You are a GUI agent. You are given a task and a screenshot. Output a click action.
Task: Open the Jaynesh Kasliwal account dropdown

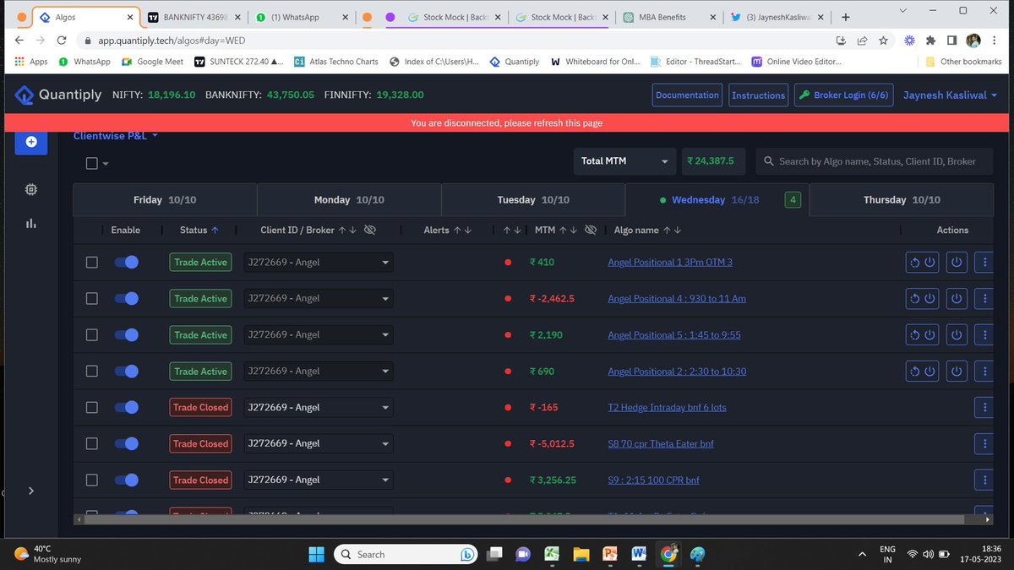click(x=950, y=95)
